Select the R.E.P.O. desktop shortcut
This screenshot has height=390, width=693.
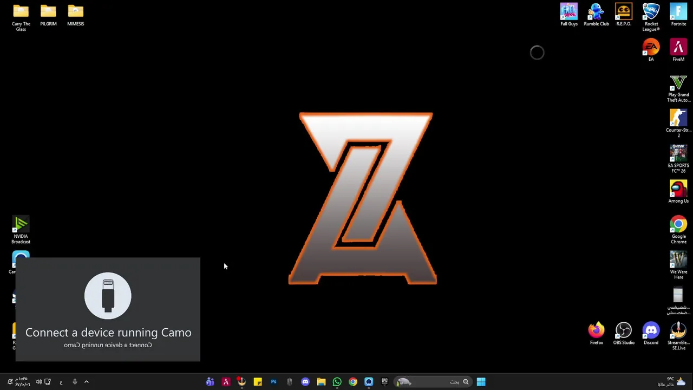(x=624, y=15)
